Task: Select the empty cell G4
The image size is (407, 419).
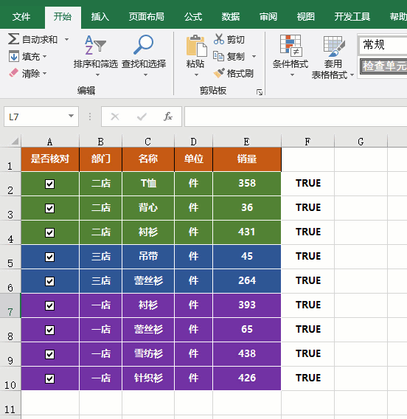Action: tap(361, 232)
